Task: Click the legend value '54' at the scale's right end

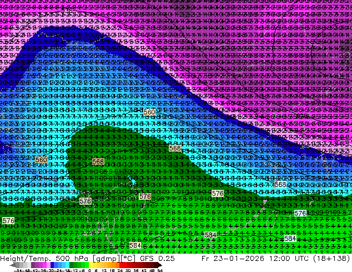Action: 160,270
